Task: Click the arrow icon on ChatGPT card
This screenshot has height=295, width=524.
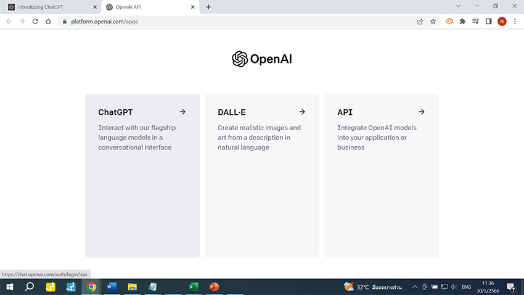Action: 182,112
